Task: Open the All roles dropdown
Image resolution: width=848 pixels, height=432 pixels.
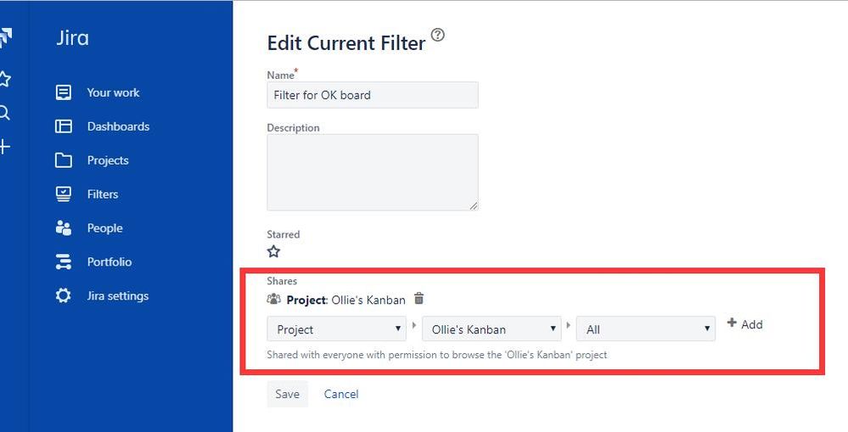Action: pos(646,329)
